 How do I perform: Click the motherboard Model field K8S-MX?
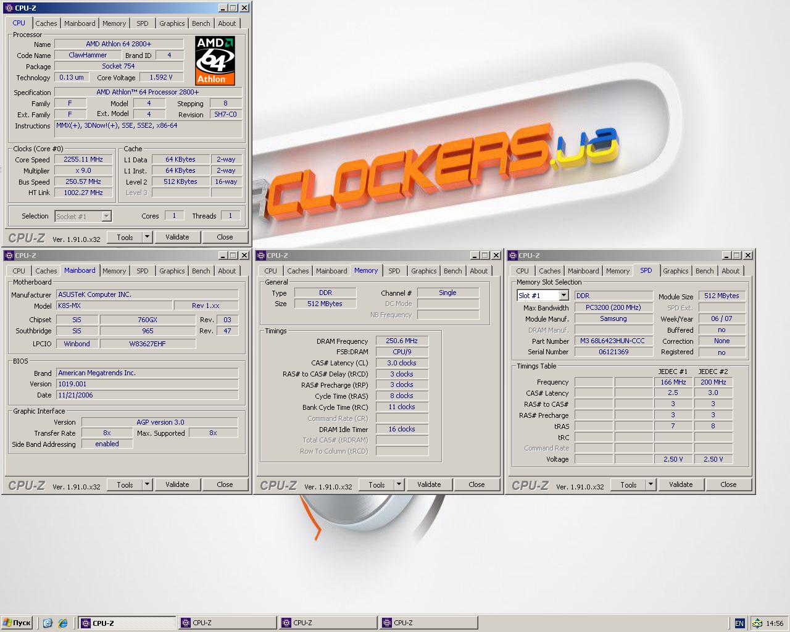coord(114,306)
